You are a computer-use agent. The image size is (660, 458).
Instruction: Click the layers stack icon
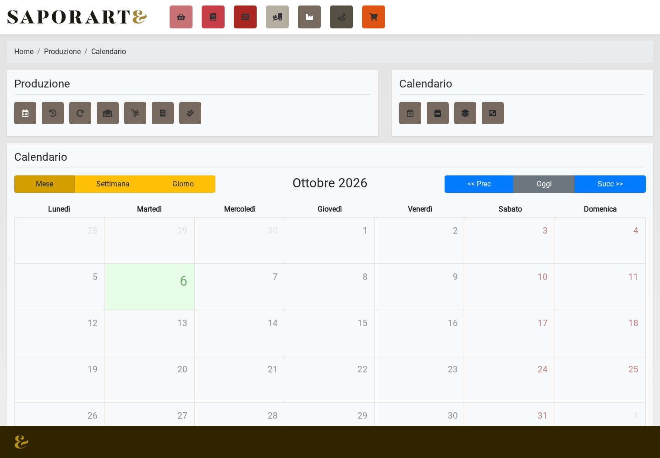(465, 113)
